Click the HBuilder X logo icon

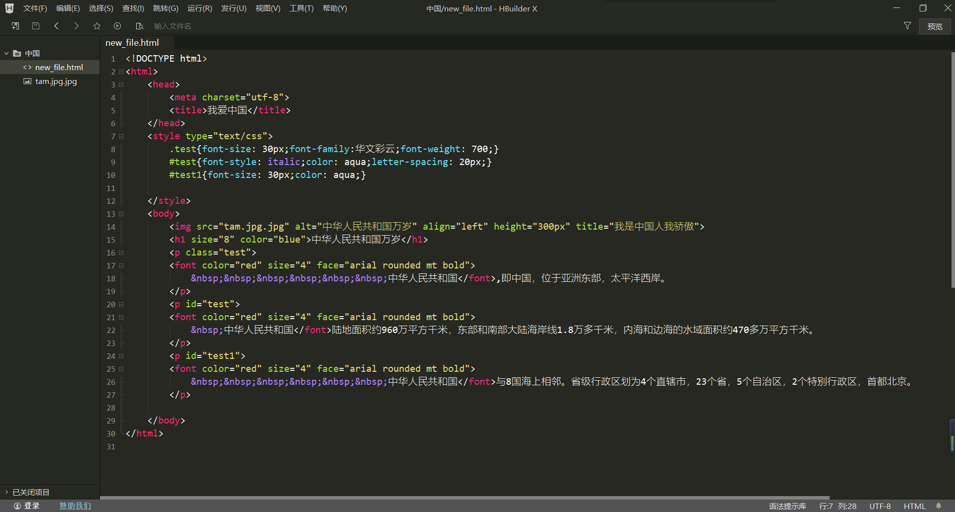[x=9, y=8]
